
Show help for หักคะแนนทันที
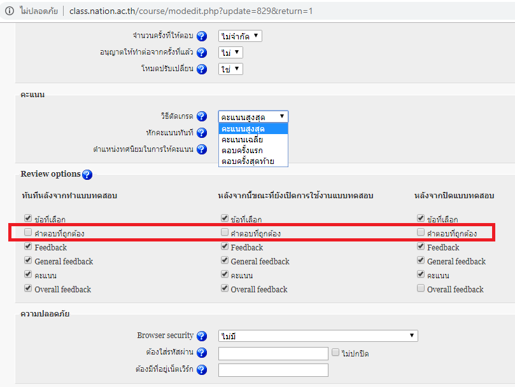(x=202, y=133)
